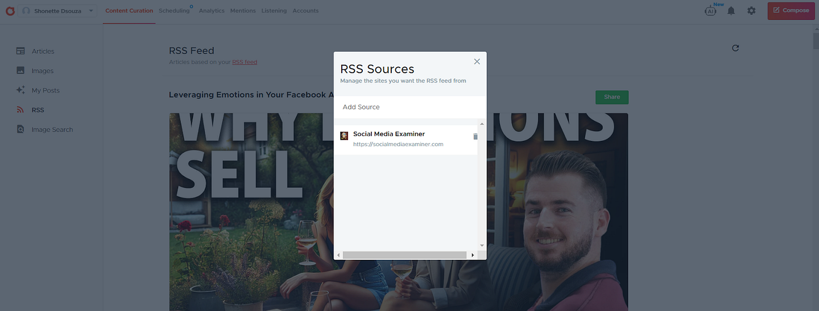Click the Articles sidebar icon
The height and width of the screenshot is (311, 819).
20,51
